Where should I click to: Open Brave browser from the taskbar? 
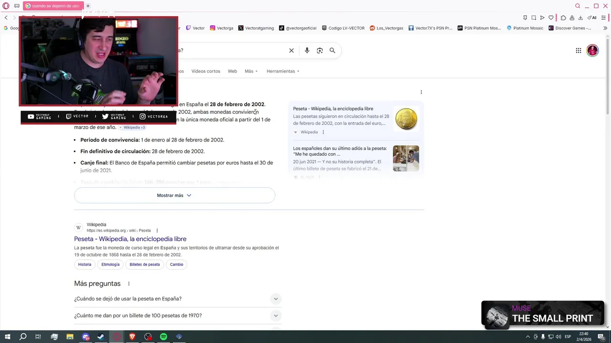click(x=132, y=337)
